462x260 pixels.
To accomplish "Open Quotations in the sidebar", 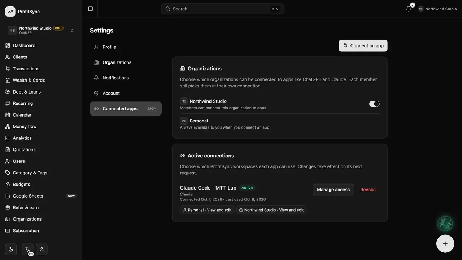I will click(x=41, y=149).
